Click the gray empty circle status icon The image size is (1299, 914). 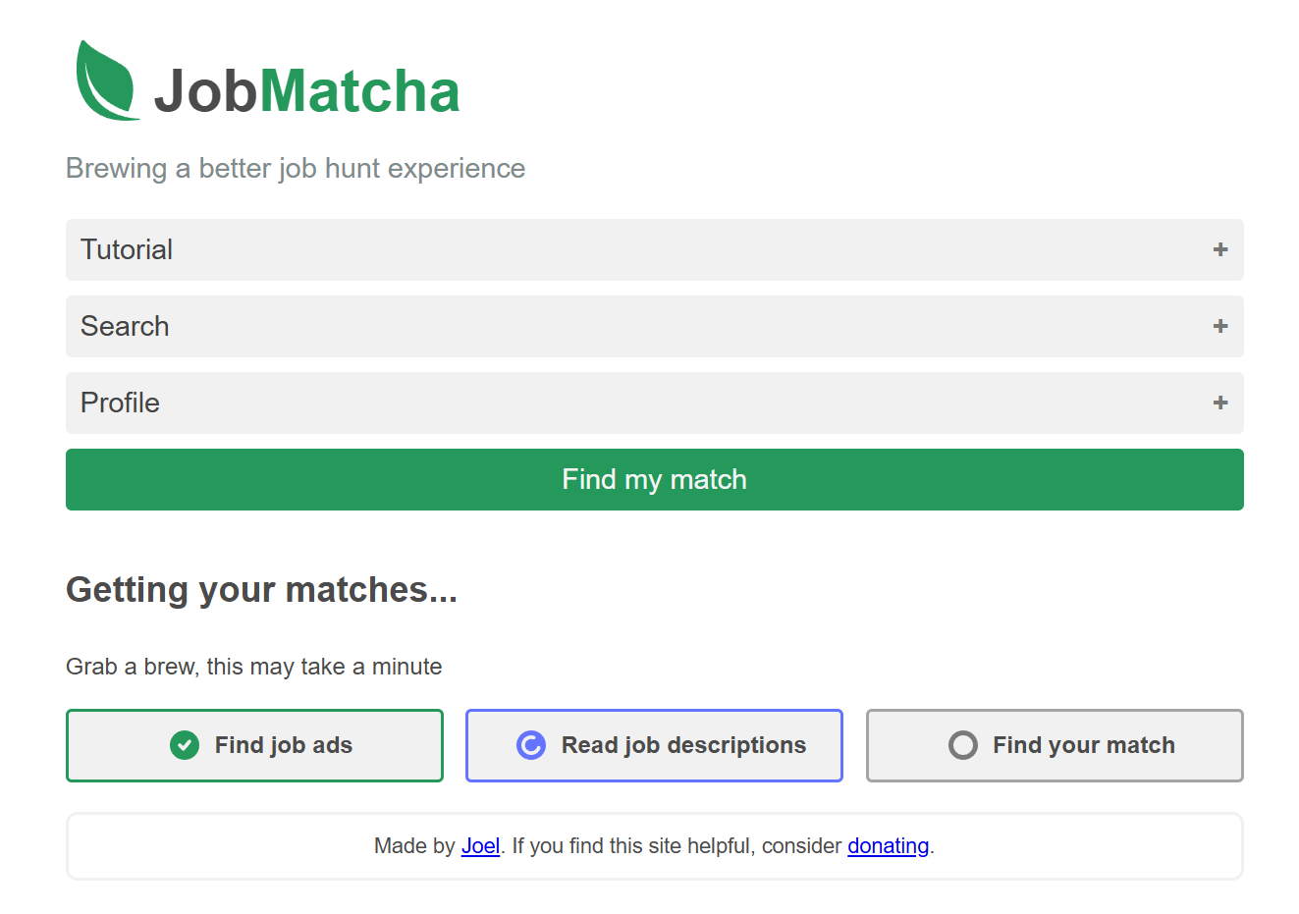[x=963, y=745]
